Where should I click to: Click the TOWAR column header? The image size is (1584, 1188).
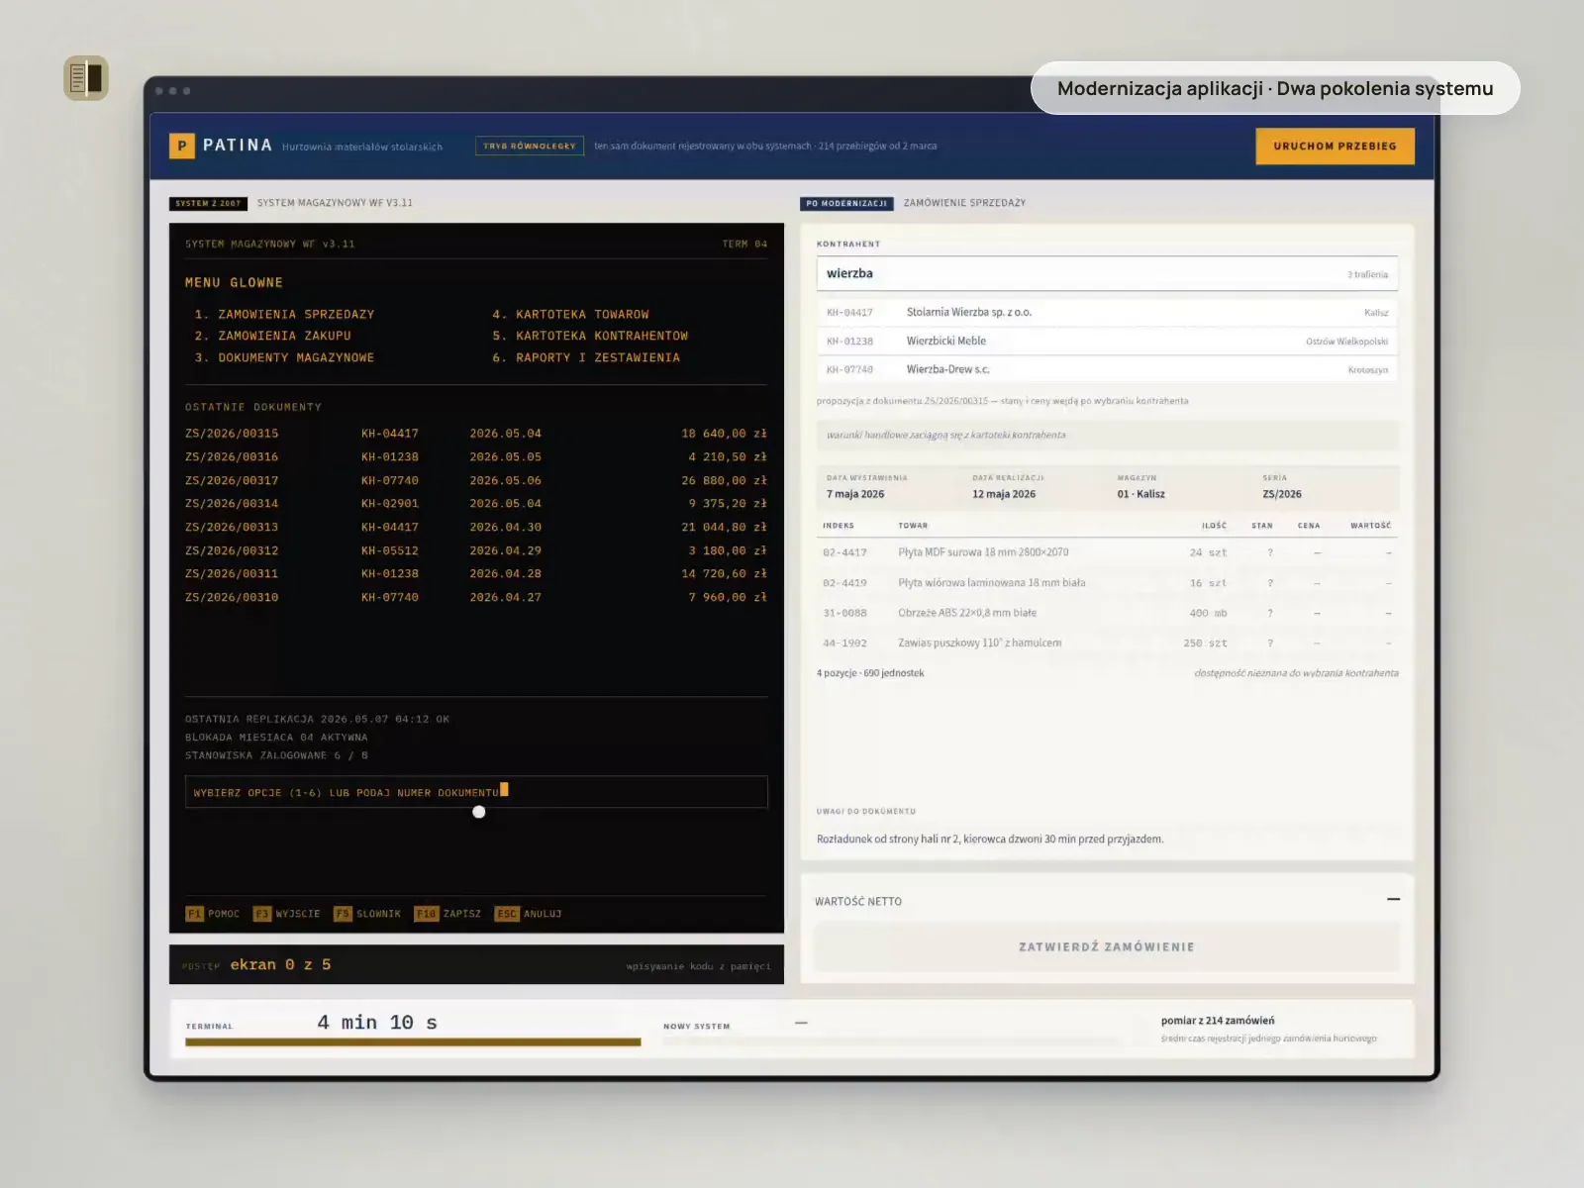pos(913,526)
